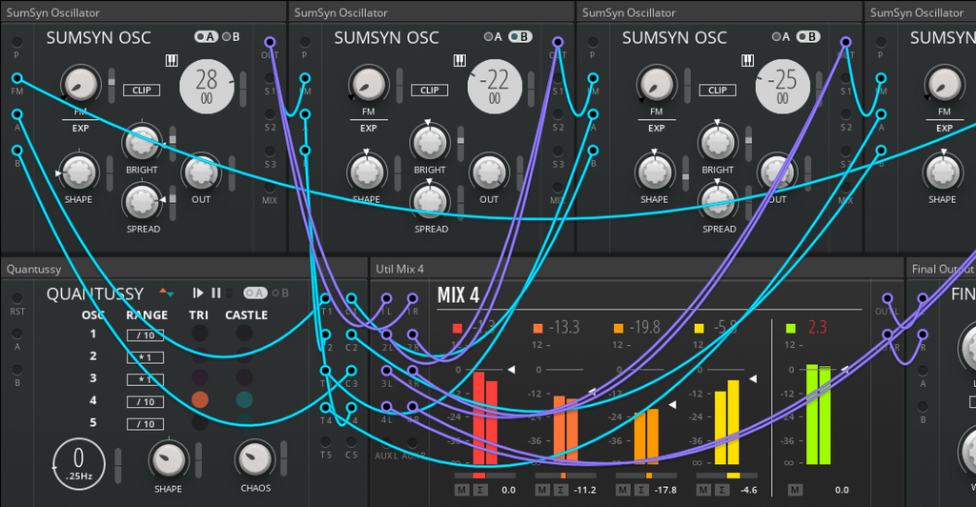The height and width of the screenshot is (507, 976).
Task: Open Quantussy oscillator 1 range selector
Action: tap(145, 335)
